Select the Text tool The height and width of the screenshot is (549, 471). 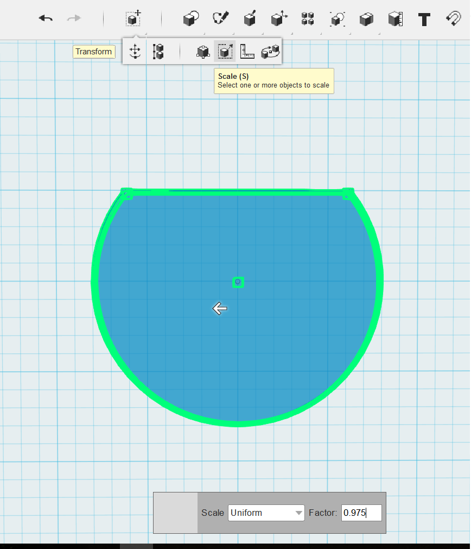coord(424,18)
